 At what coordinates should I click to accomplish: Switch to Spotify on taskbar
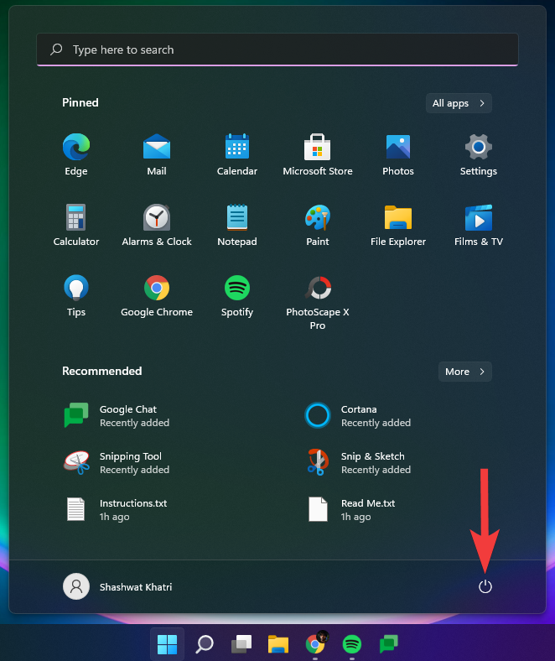[x=352, y=644]
